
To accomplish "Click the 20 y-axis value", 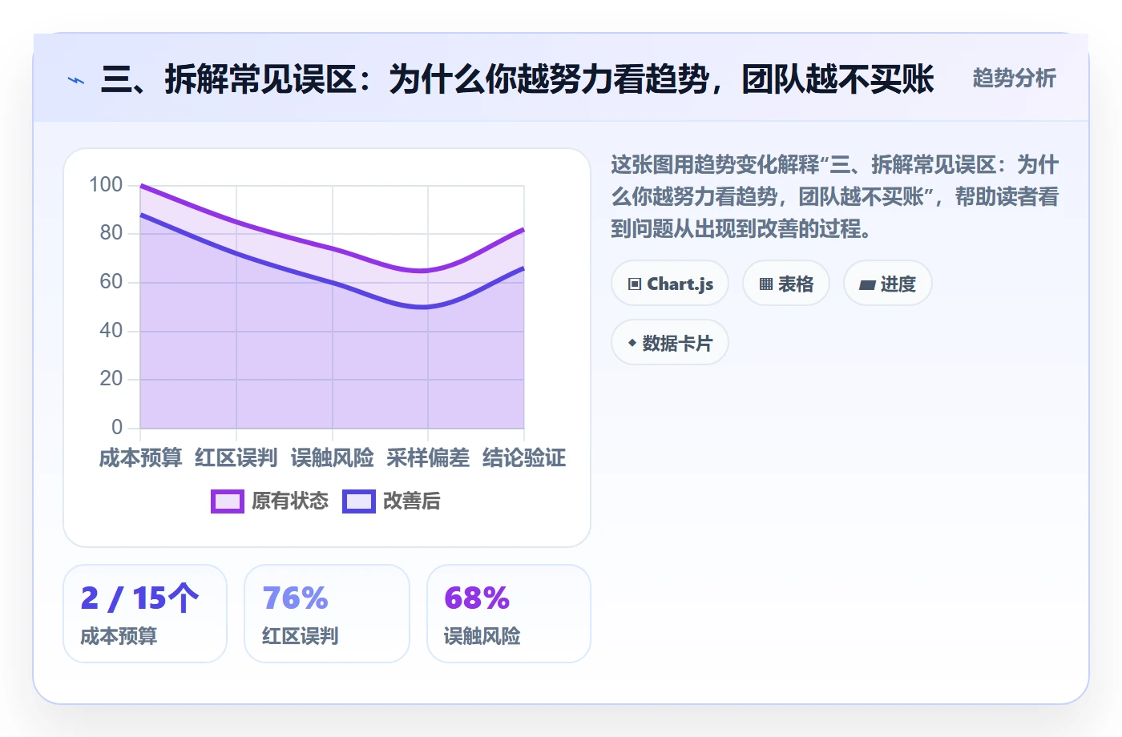I will click(x=111, y=379).
